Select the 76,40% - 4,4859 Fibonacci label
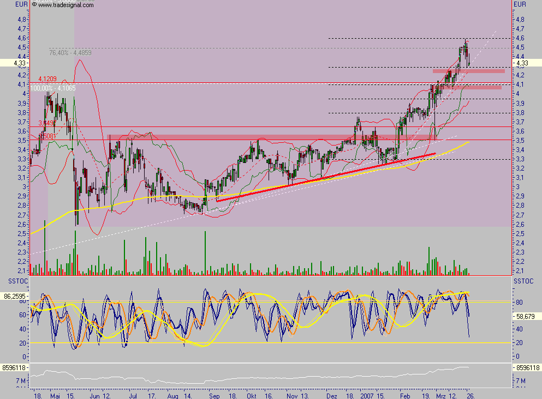Image resolution: width=542 pixels, height=399 pixels. pos(70,53)
